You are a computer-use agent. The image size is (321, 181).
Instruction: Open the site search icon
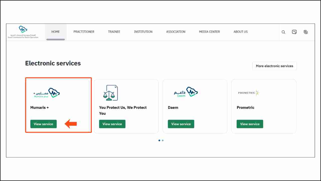tap(283, 32)
